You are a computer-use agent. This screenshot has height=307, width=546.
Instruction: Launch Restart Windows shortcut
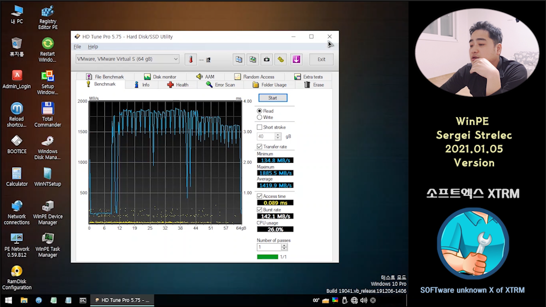(48, 50)
